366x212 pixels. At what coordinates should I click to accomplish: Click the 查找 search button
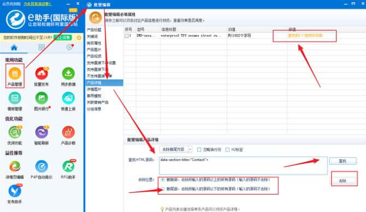click(343, 161)
